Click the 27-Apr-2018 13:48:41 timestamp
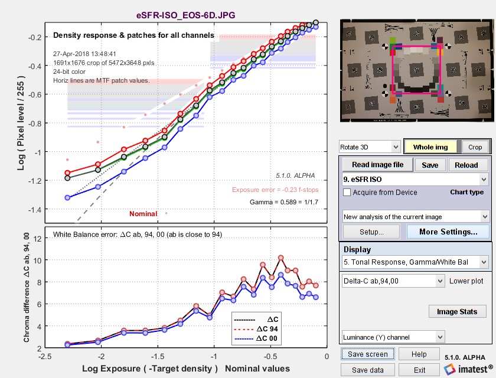This screenshot has height=378, width=496. coord(84,54)
